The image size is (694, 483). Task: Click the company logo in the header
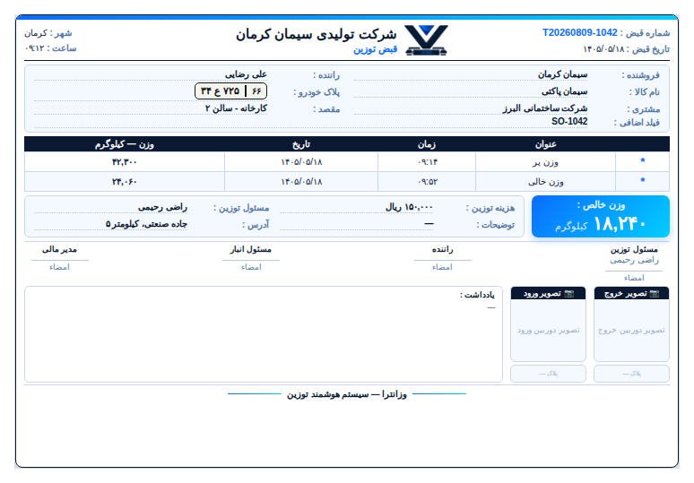(427, 40)
